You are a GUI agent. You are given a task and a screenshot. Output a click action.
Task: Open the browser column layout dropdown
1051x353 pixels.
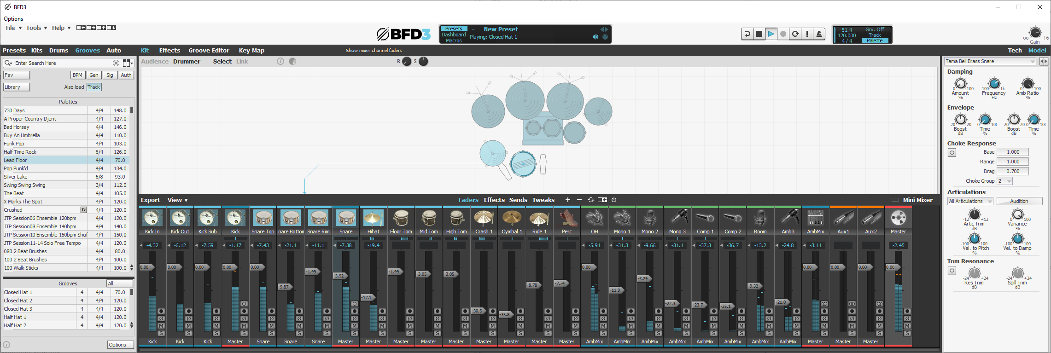tap(128, 63)
